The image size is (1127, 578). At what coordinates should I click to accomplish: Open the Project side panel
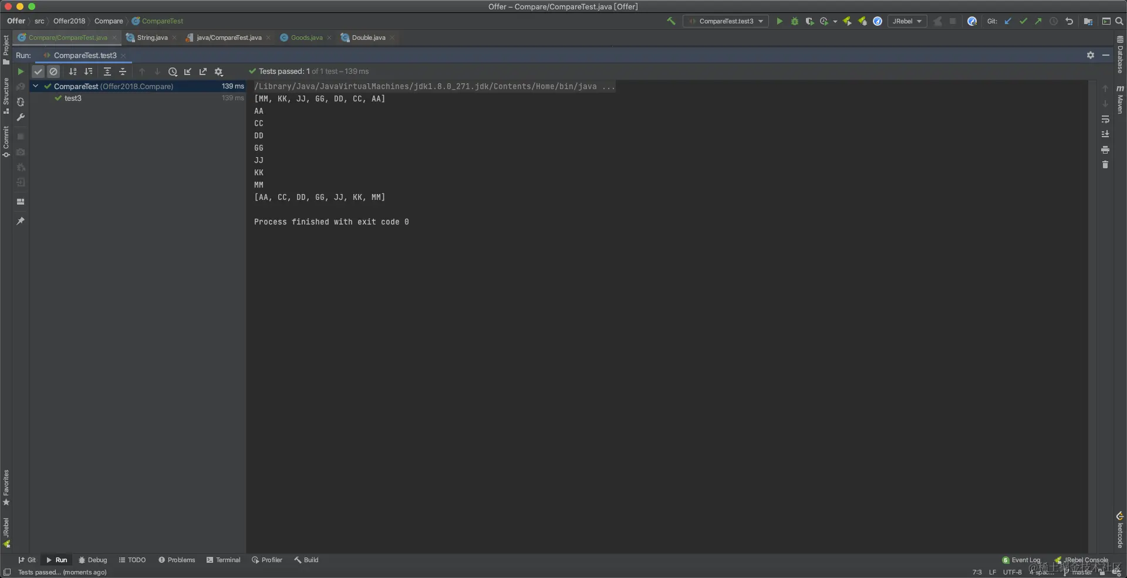click(6, 50)
